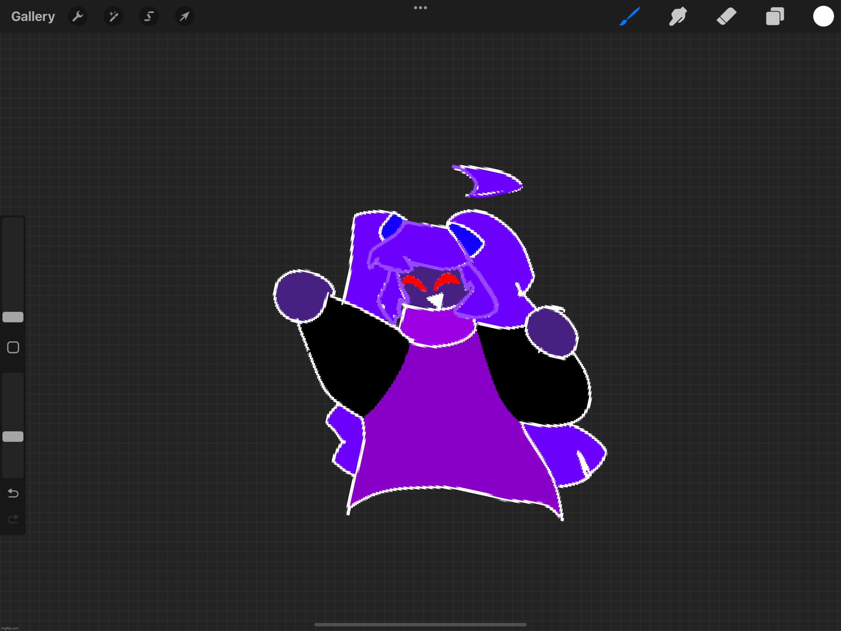Redo the last undone action

[x=13, y=519]
